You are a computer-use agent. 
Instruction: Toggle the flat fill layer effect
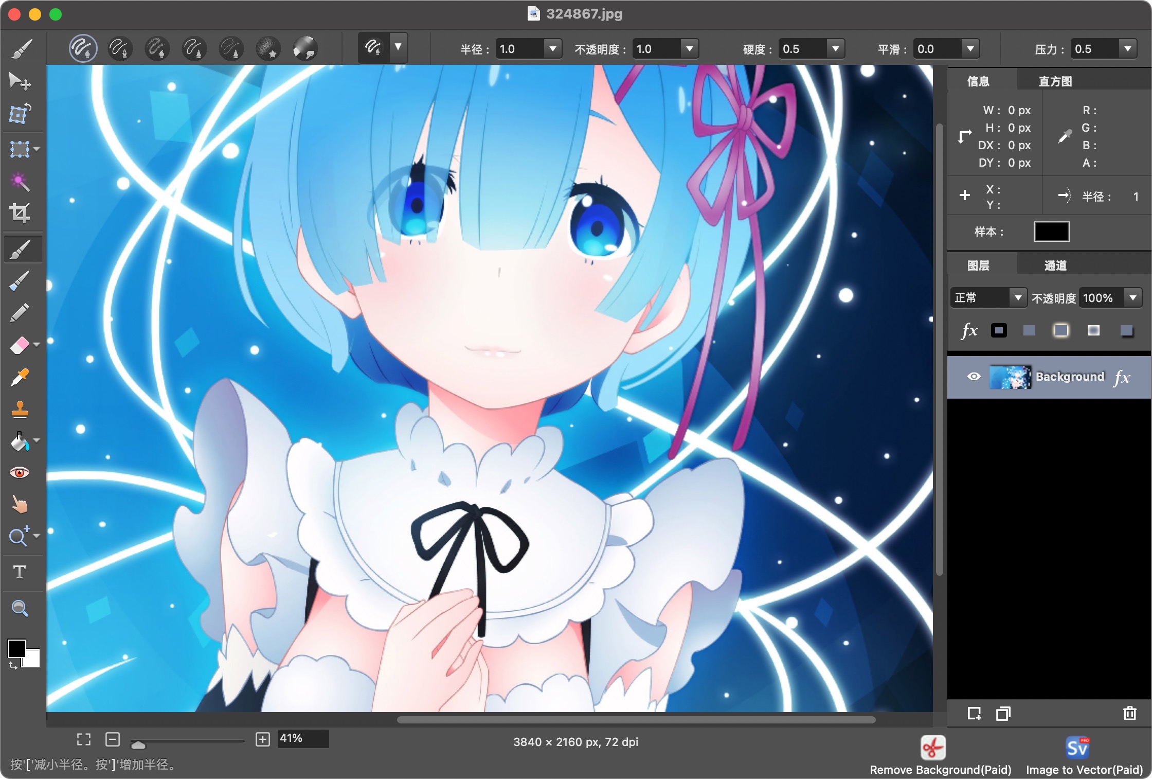tap(1029, 330)
